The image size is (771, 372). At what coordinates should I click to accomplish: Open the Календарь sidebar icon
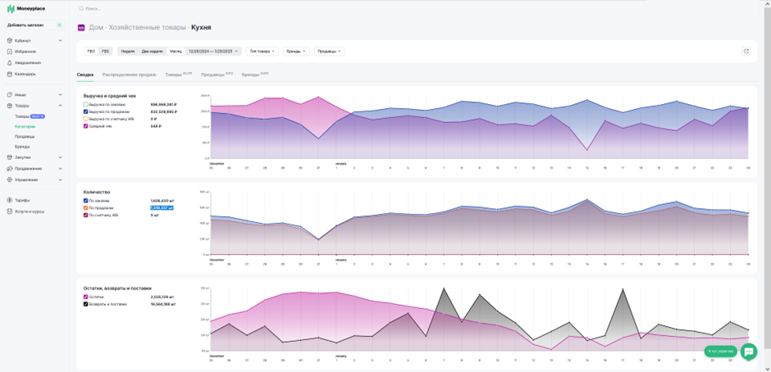click(x=9, y=75)
